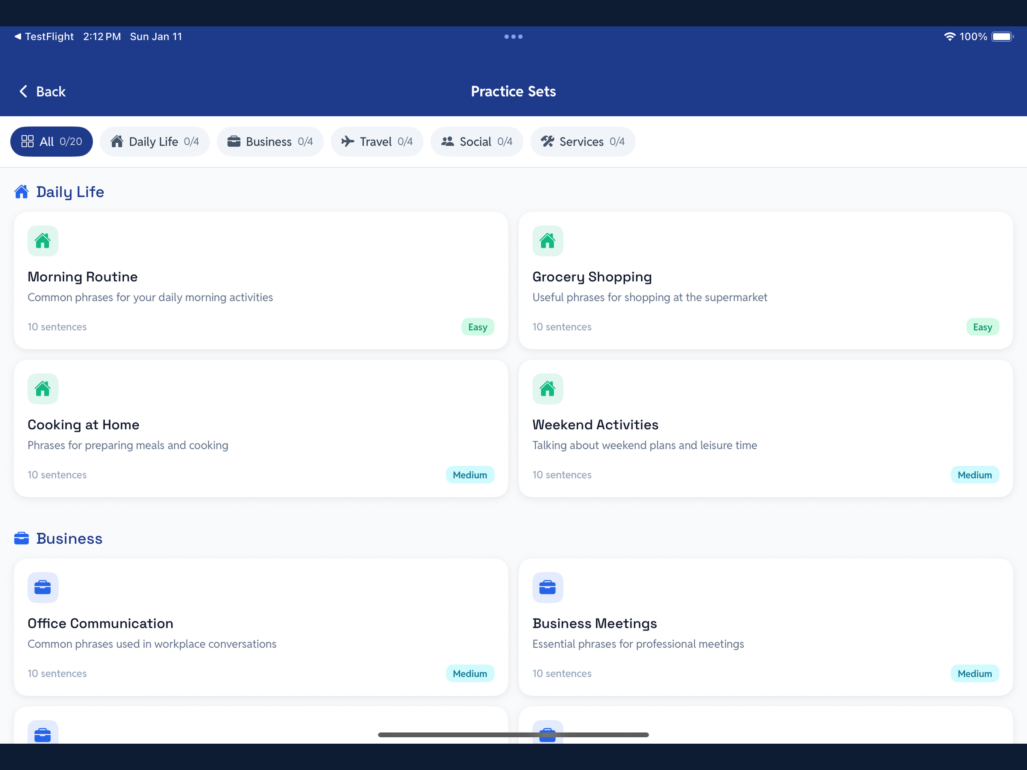Open the Grocery Shopping practice set
The width and height of the screenshot is (1027, 770).
(x=766, y=280)
